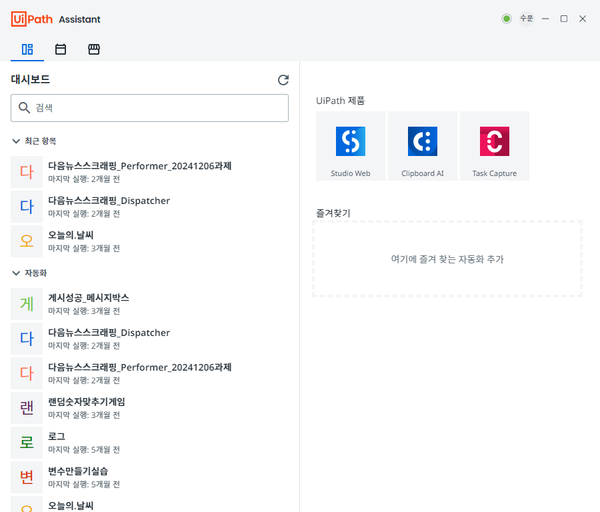Viewport: 600px width, 512px height.
Task: Click the UiPath logo
Action: click(x=32, y=19)
